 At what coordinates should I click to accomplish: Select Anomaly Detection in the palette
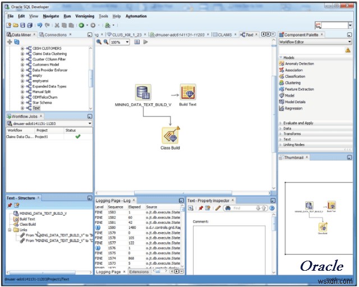tap(300, 64)
